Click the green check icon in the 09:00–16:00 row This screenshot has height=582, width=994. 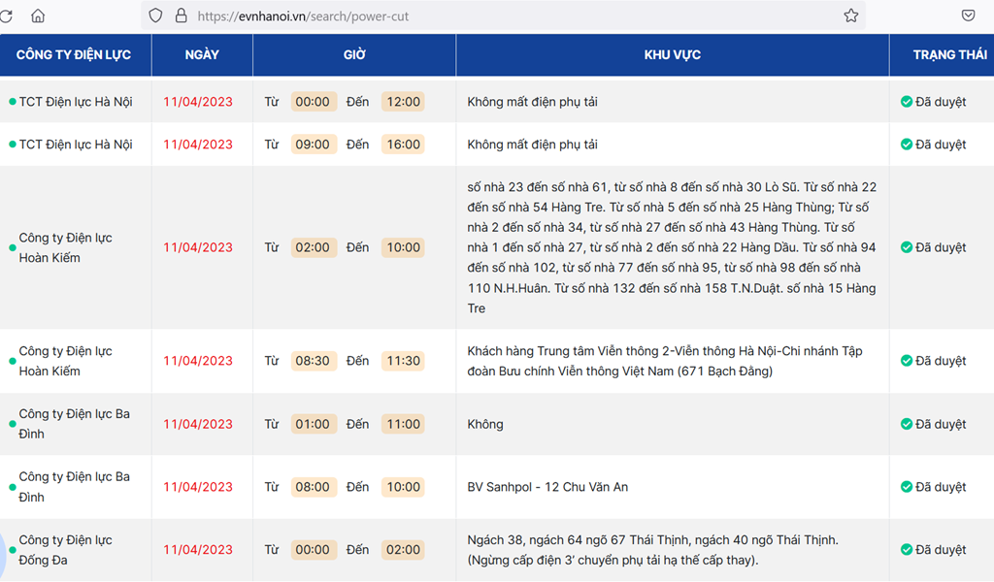pyautogui.click(x=907, y=145)
